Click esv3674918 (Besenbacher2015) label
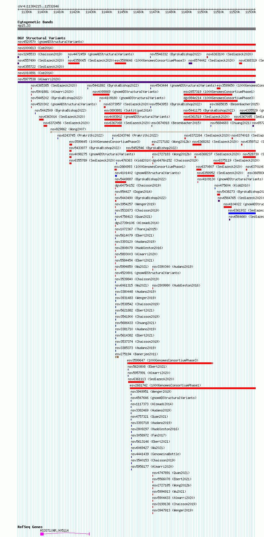The image size is (264, 537). coord(176,123)
